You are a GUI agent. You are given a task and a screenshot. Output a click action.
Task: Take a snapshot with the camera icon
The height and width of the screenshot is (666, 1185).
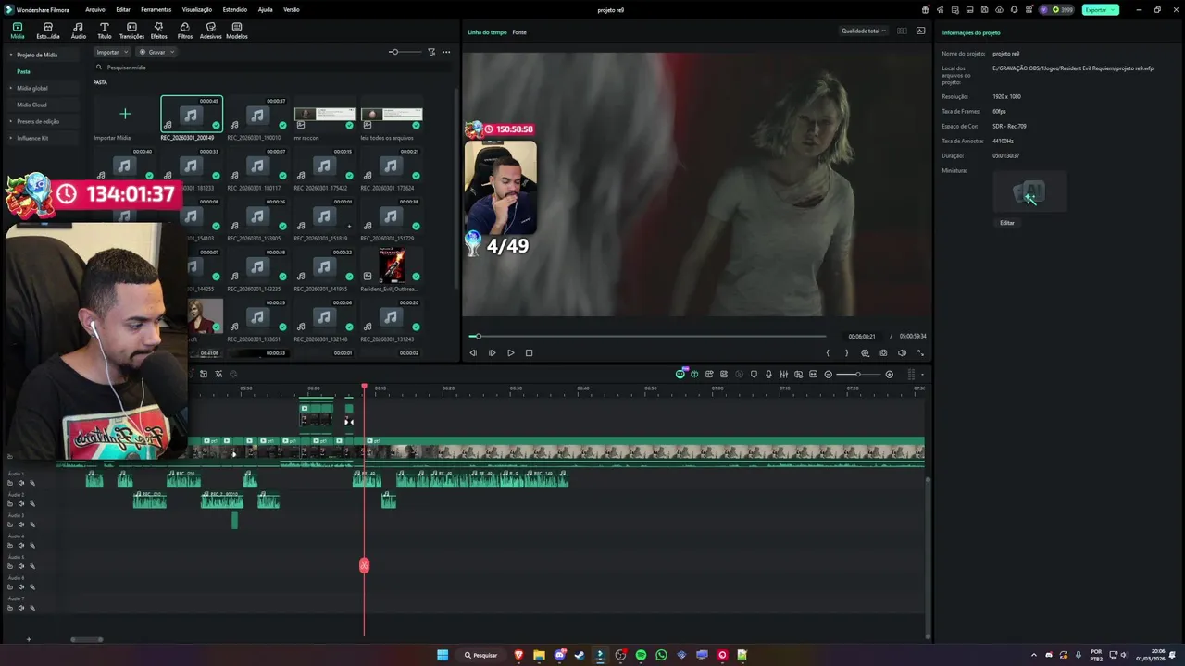[x=883, y=352]
